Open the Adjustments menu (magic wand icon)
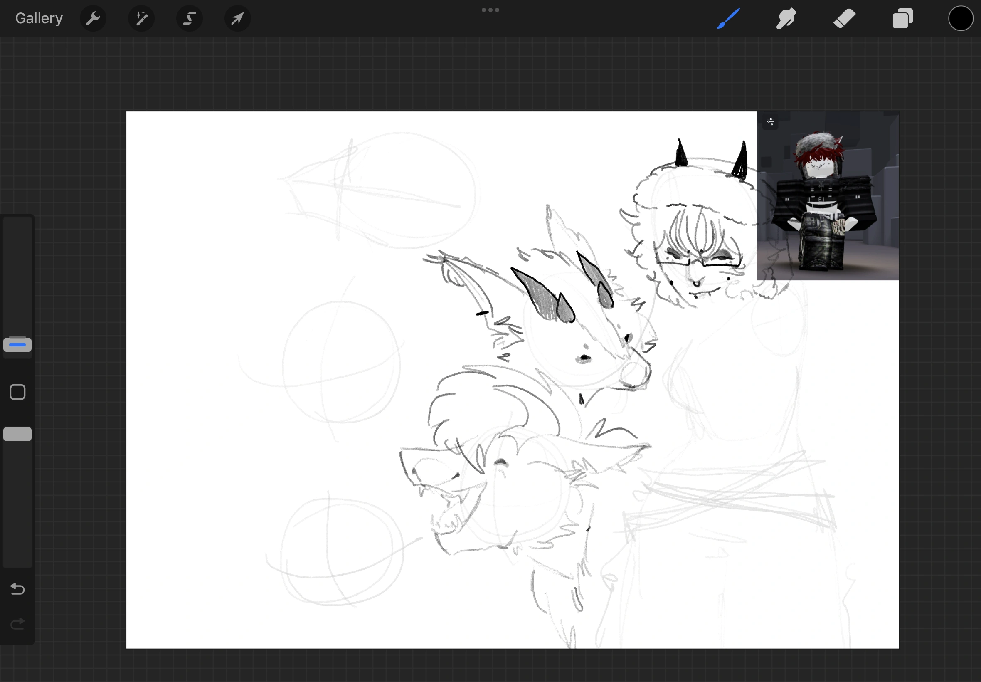 tap(141, 18)
